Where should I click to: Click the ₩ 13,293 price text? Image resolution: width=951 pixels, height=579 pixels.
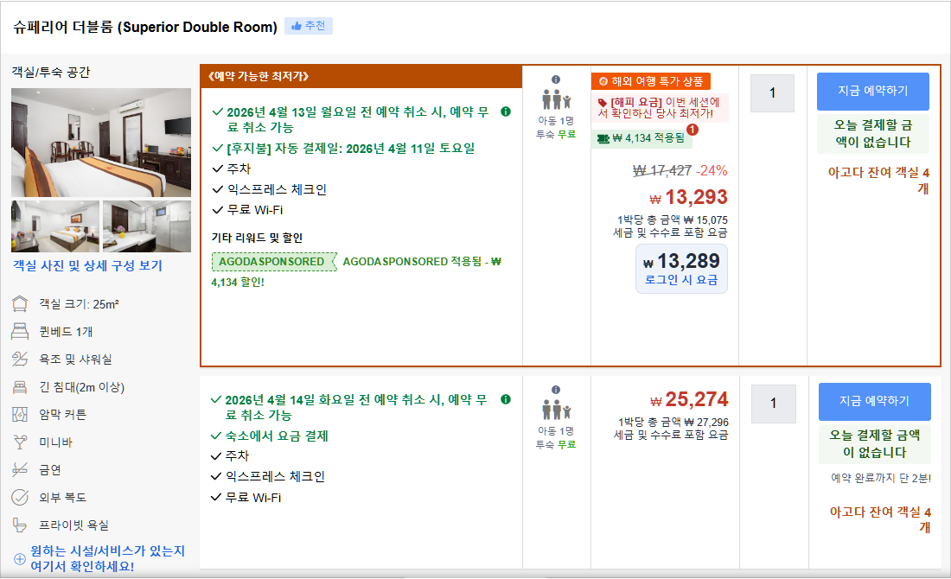coord(688,197)
